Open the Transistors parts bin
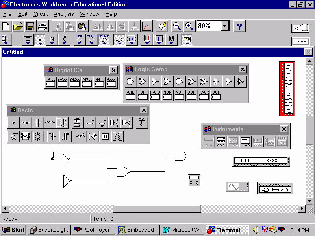315x236 pixels. click(64, 39)
